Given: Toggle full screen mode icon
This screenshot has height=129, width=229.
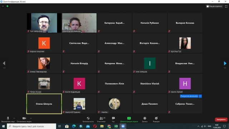Looking at the screenshot, I should 226,6.
